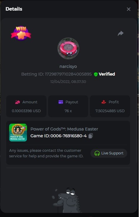Click the 0.10003398 USD amount value
The image size is (139, 217).
(26, 111)
